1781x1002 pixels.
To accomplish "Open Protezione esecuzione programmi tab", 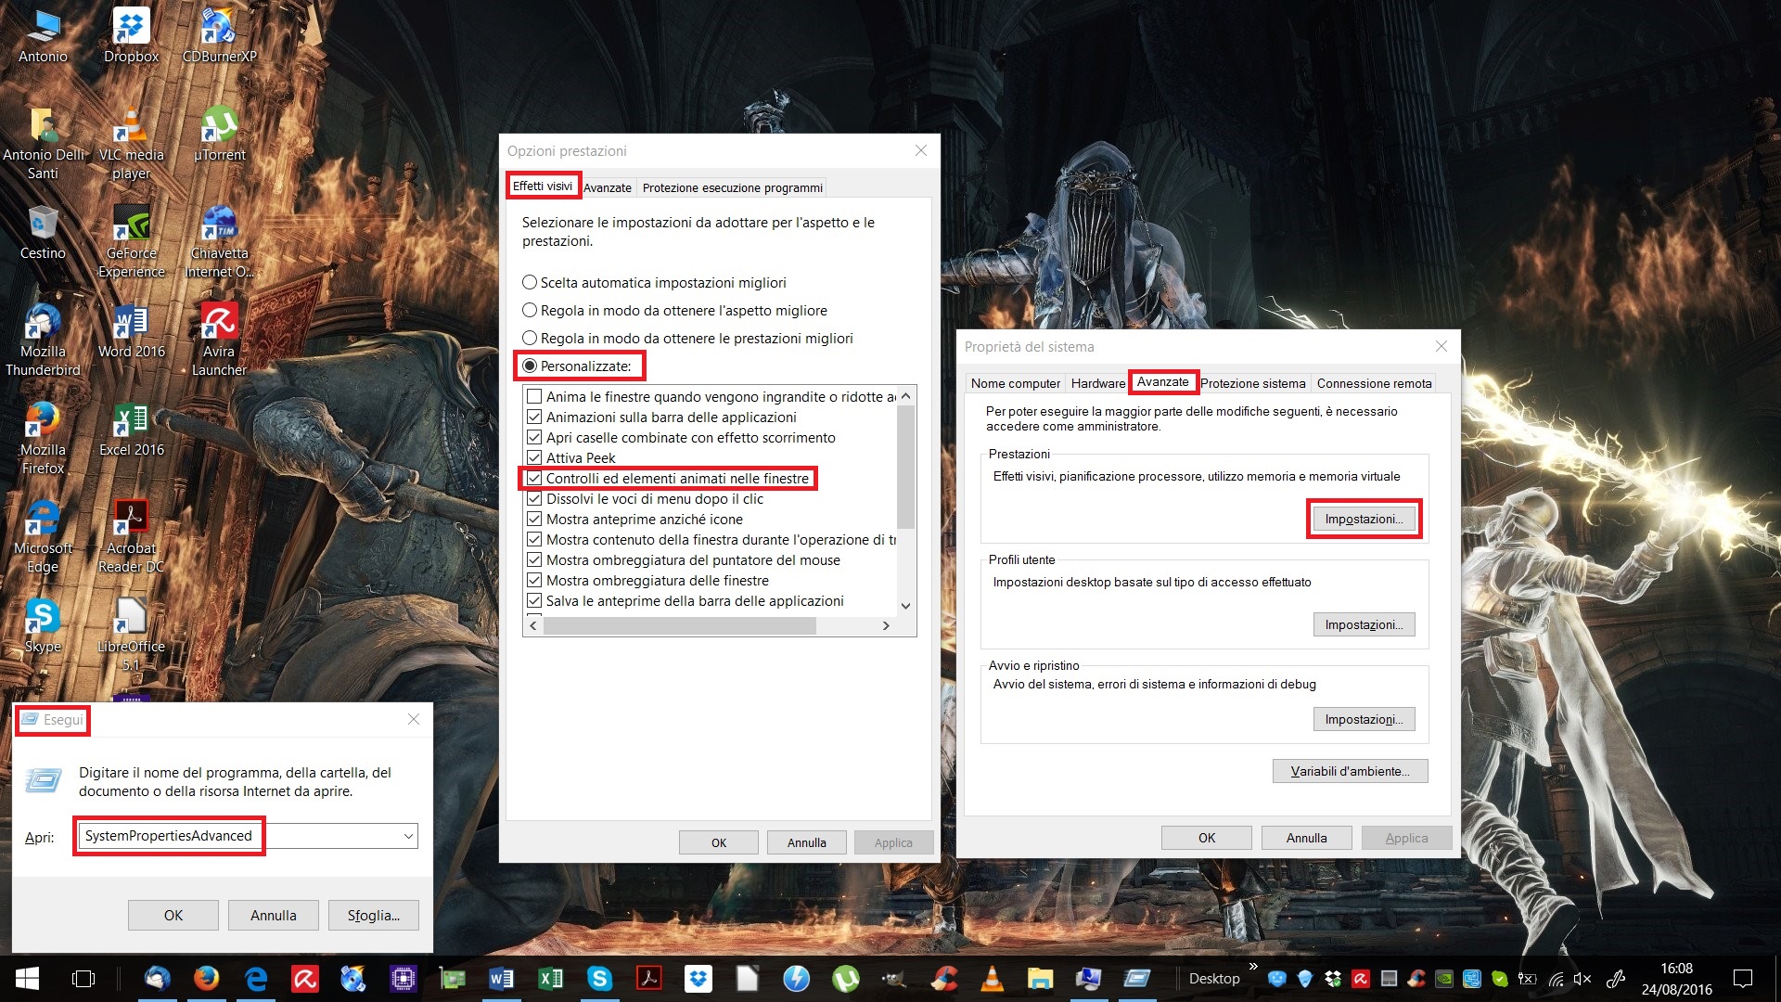I will (732, 187).
